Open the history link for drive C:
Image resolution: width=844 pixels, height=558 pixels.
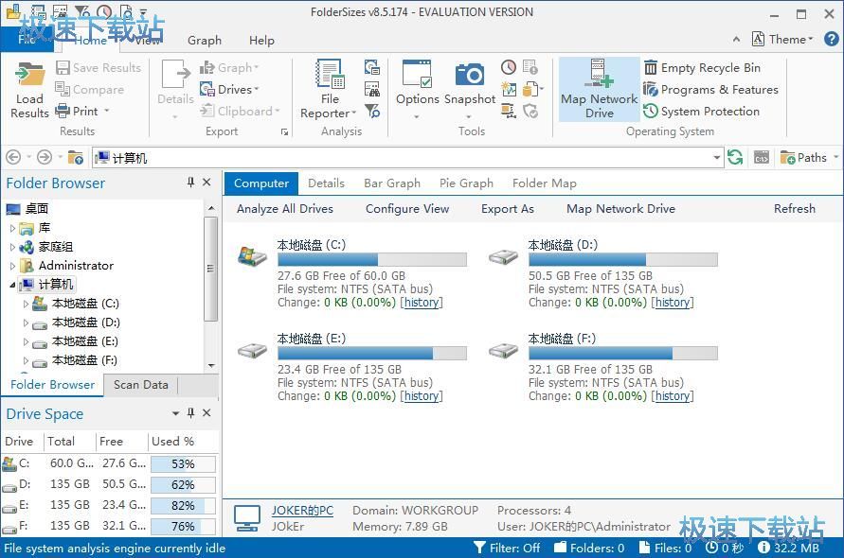coord(422,303)
